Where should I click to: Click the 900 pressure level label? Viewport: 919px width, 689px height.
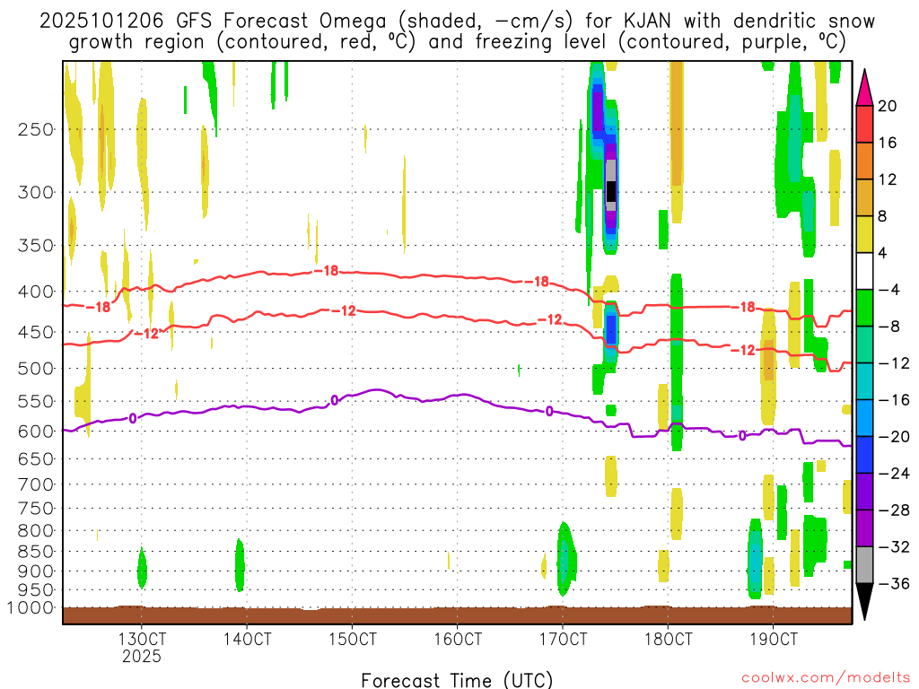[x=36, y=571]
